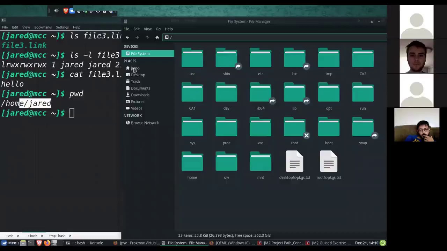Open the var folder

[x=261, y=131]
